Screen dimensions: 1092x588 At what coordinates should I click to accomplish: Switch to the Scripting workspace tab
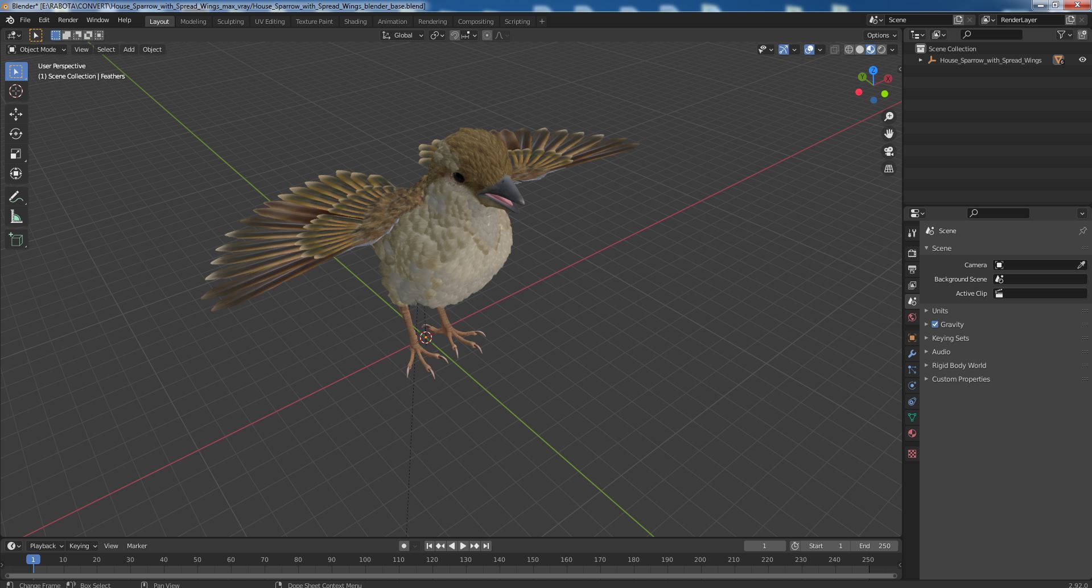517,21
